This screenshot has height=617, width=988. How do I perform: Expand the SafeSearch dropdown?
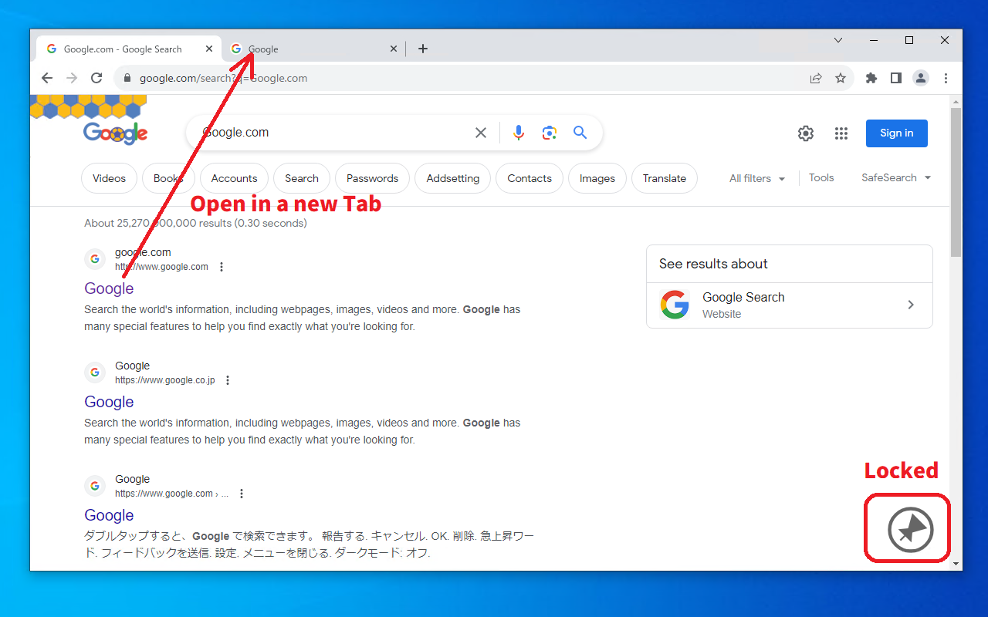(896, 177)
